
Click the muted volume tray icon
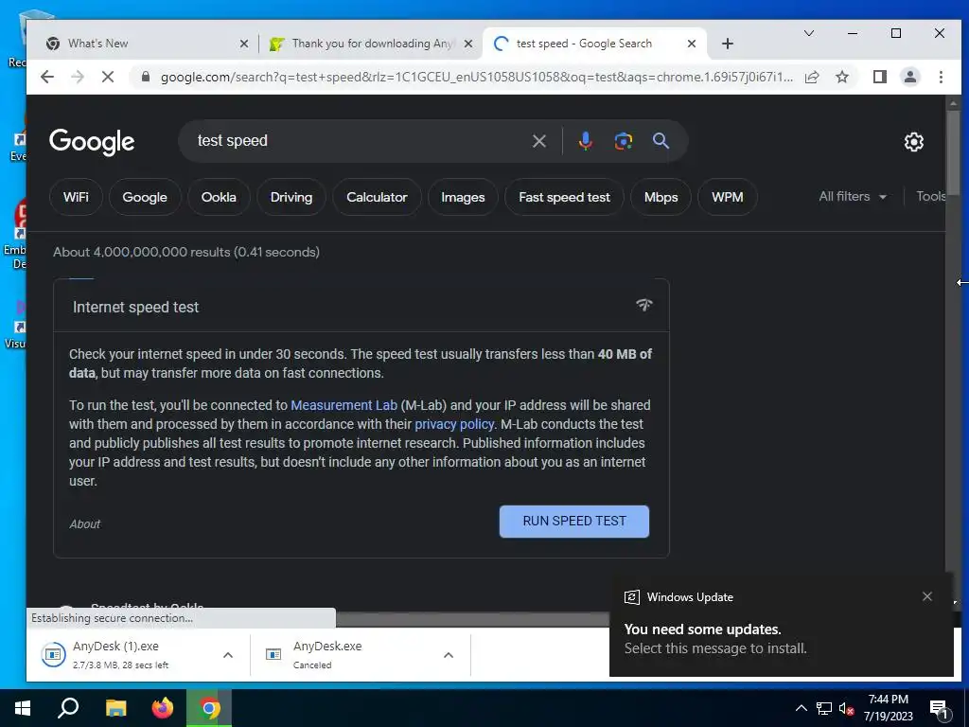coord(846,708)
